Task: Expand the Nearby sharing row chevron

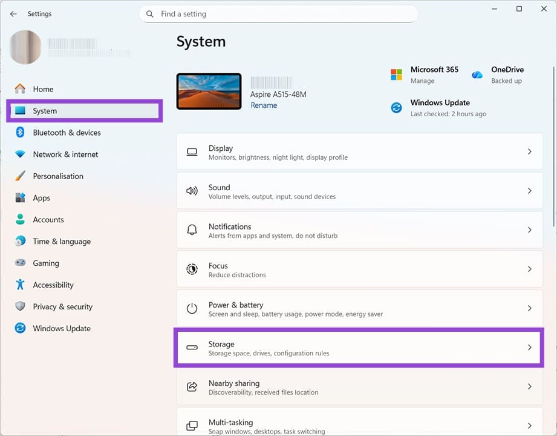Action: click(x=530, y=387)
